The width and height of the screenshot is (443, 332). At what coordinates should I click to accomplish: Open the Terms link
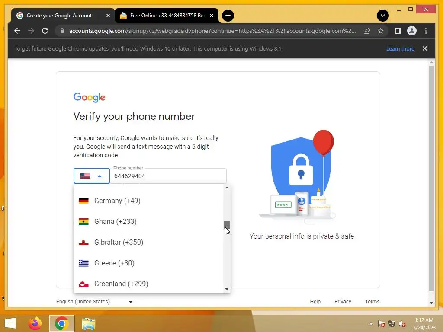[372, 301]
